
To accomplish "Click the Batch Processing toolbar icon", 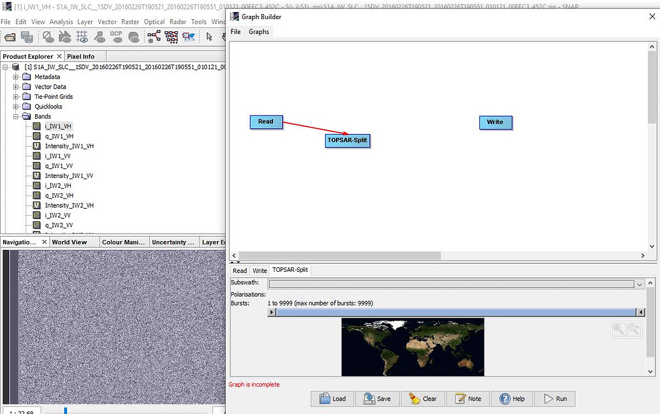I will pyautogui.click(x=172, y=37).
